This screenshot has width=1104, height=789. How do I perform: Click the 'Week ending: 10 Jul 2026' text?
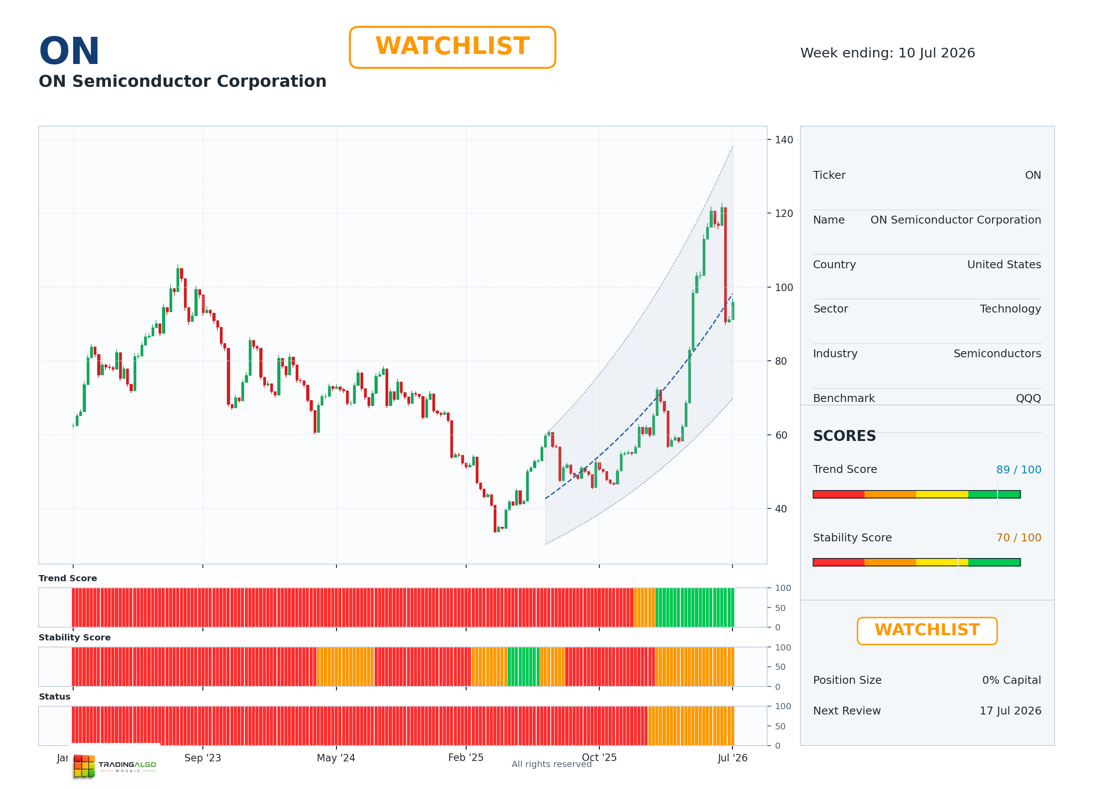click(x=888, y=53)
